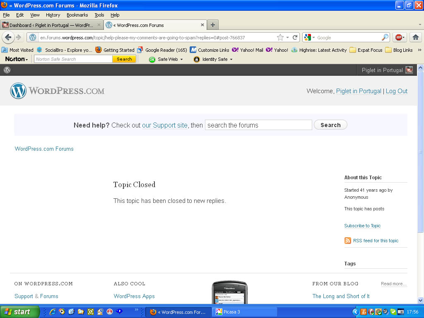Click the back navigation arrow

point(8,37)
